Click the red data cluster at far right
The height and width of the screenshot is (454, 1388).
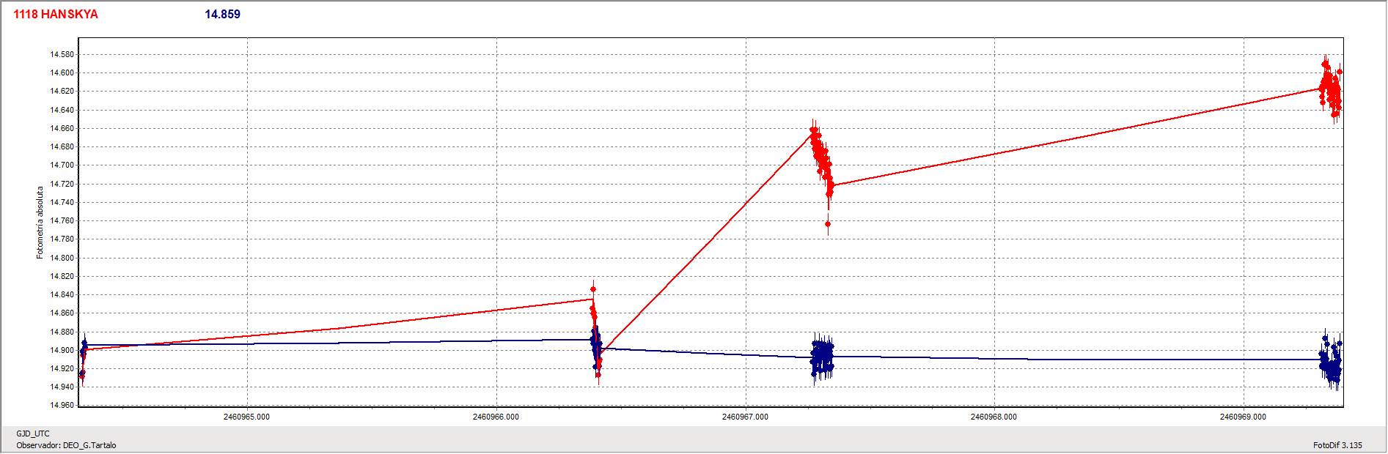pyautogui.click(x=1331, y=89)
